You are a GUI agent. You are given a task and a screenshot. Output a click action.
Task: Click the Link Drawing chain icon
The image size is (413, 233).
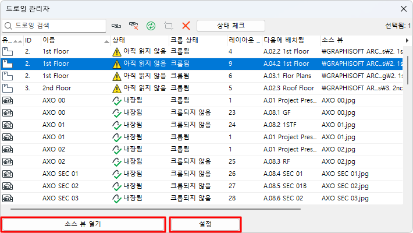coord(116,26)
